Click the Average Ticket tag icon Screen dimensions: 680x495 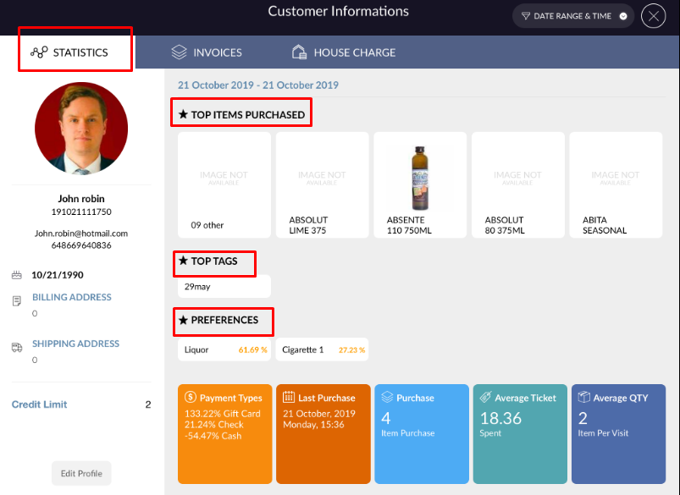[x=485, y=398]
